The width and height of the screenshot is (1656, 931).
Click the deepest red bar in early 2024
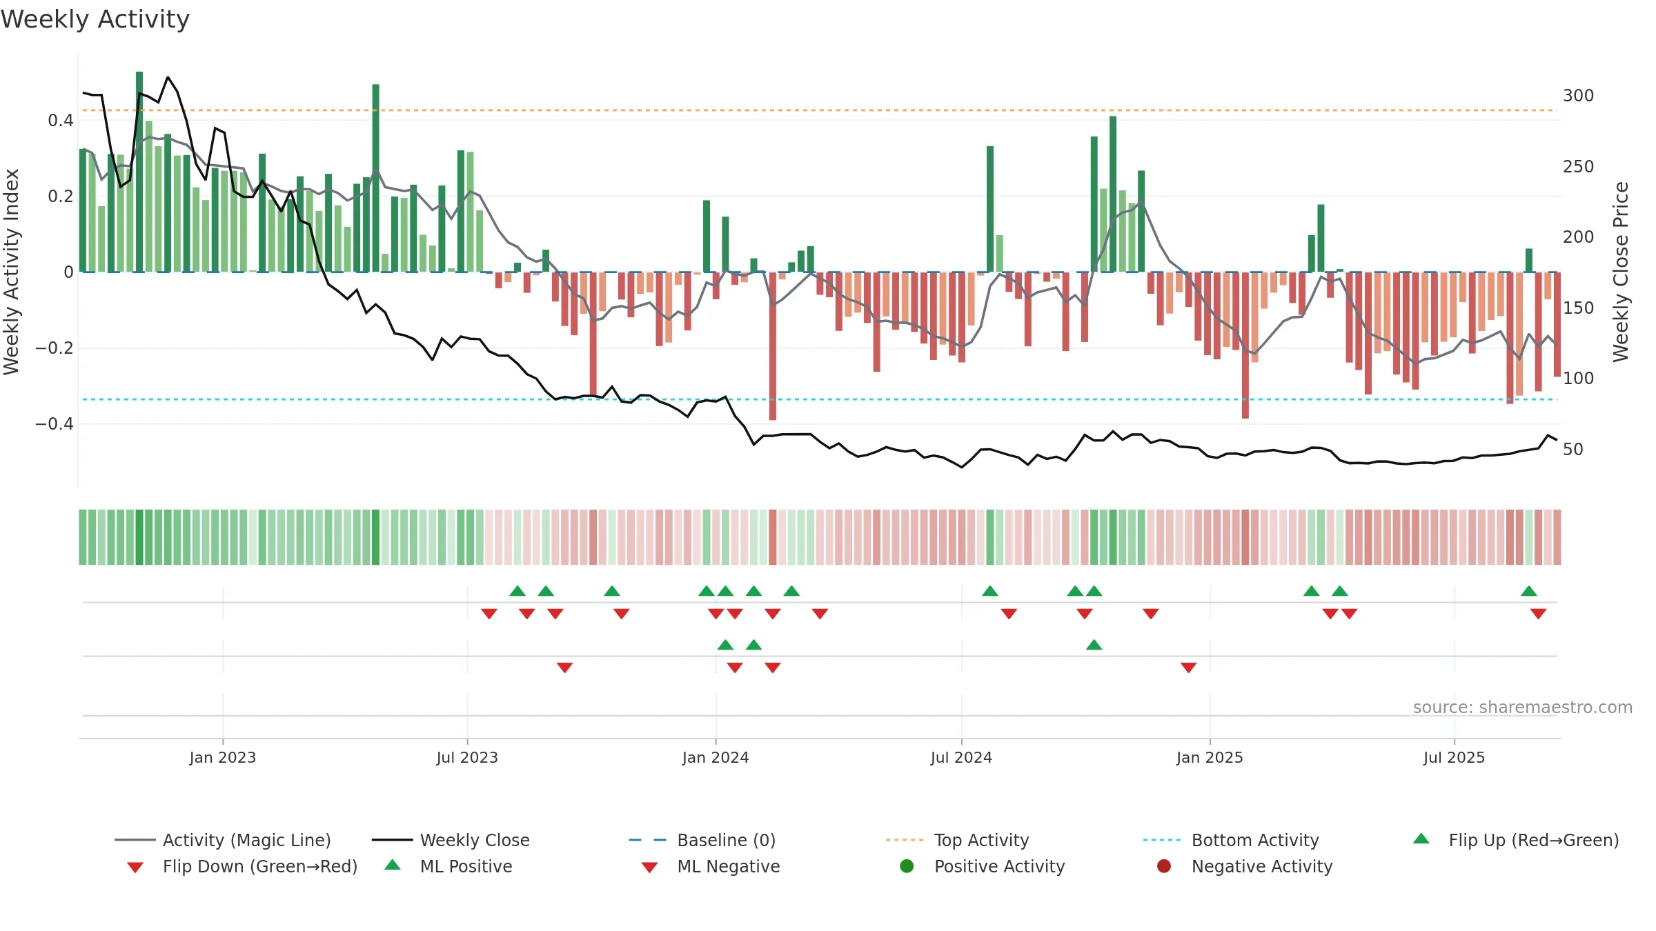point(773,346)
